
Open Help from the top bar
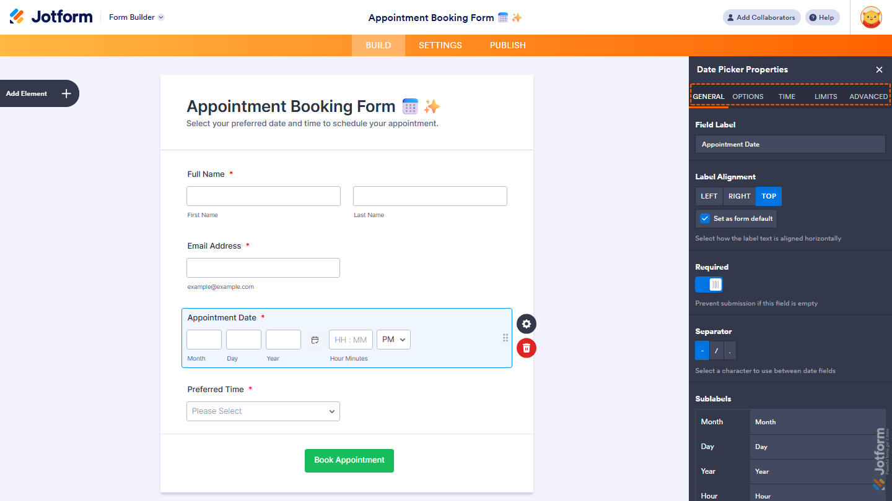822,17
